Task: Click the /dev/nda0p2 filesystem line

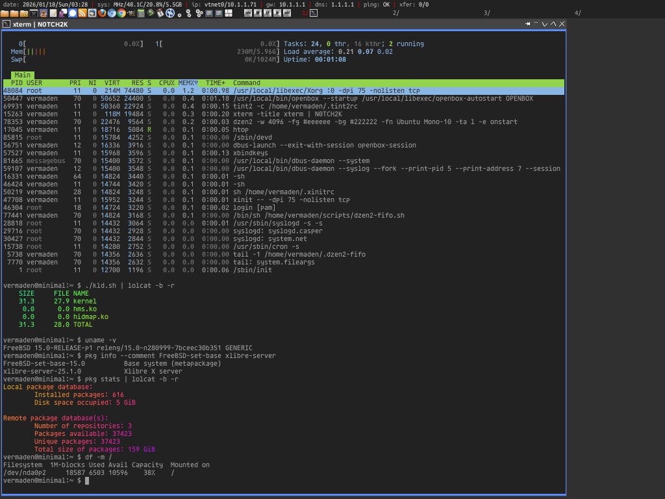Action: point(88,473)
